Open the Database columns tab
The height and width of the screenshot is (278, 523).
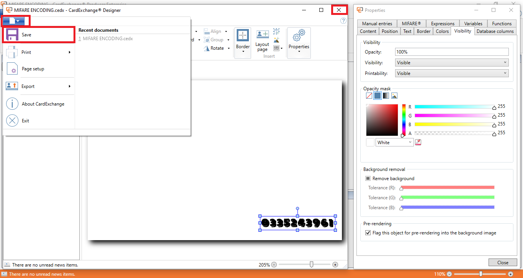(495, 31)
